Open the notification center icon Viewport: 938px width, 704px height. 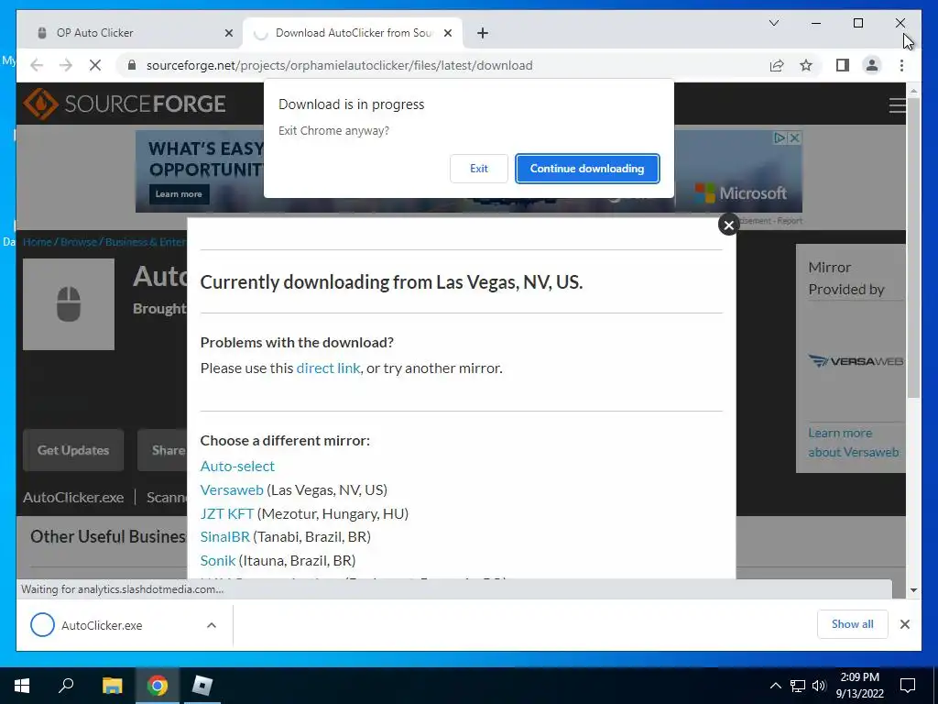[908, 686]
